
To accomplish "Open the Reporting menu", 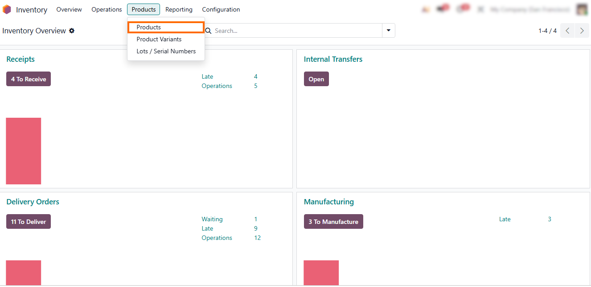I will coord(179,9).
